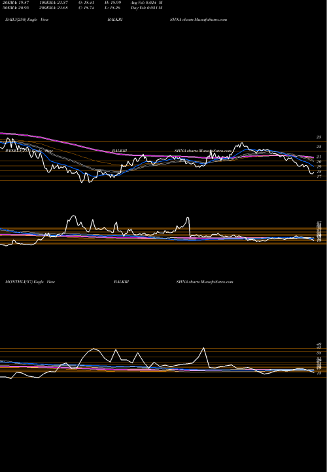Image resolution: width=327 pixels, height=472 pixels.
Task: Click the 17 price-axis label on the daily chart
Action: coord(319,176)
